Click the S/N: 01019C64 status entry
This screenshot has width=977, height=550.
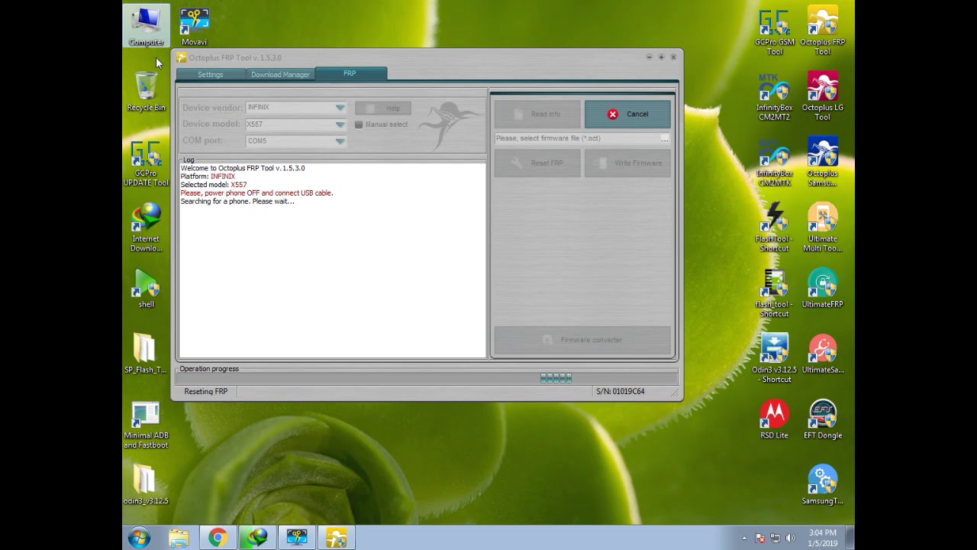(x=620, y=391)
